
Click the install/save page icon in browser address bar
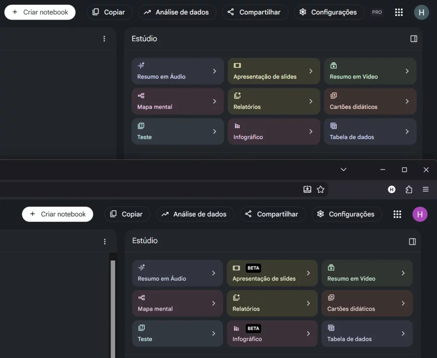coord(307,189)
